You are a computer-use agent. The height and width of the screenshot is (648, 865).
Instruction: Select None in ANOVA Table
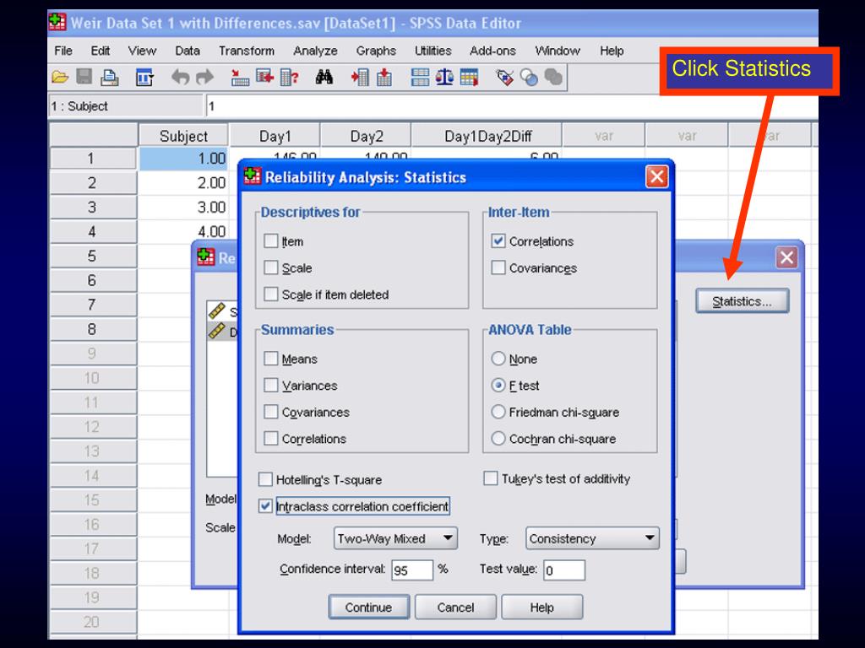[498, 358]
